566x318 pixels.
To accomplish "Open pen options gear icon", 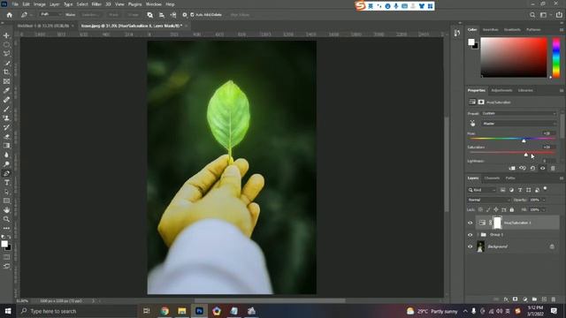I will (x=185, y=15).
